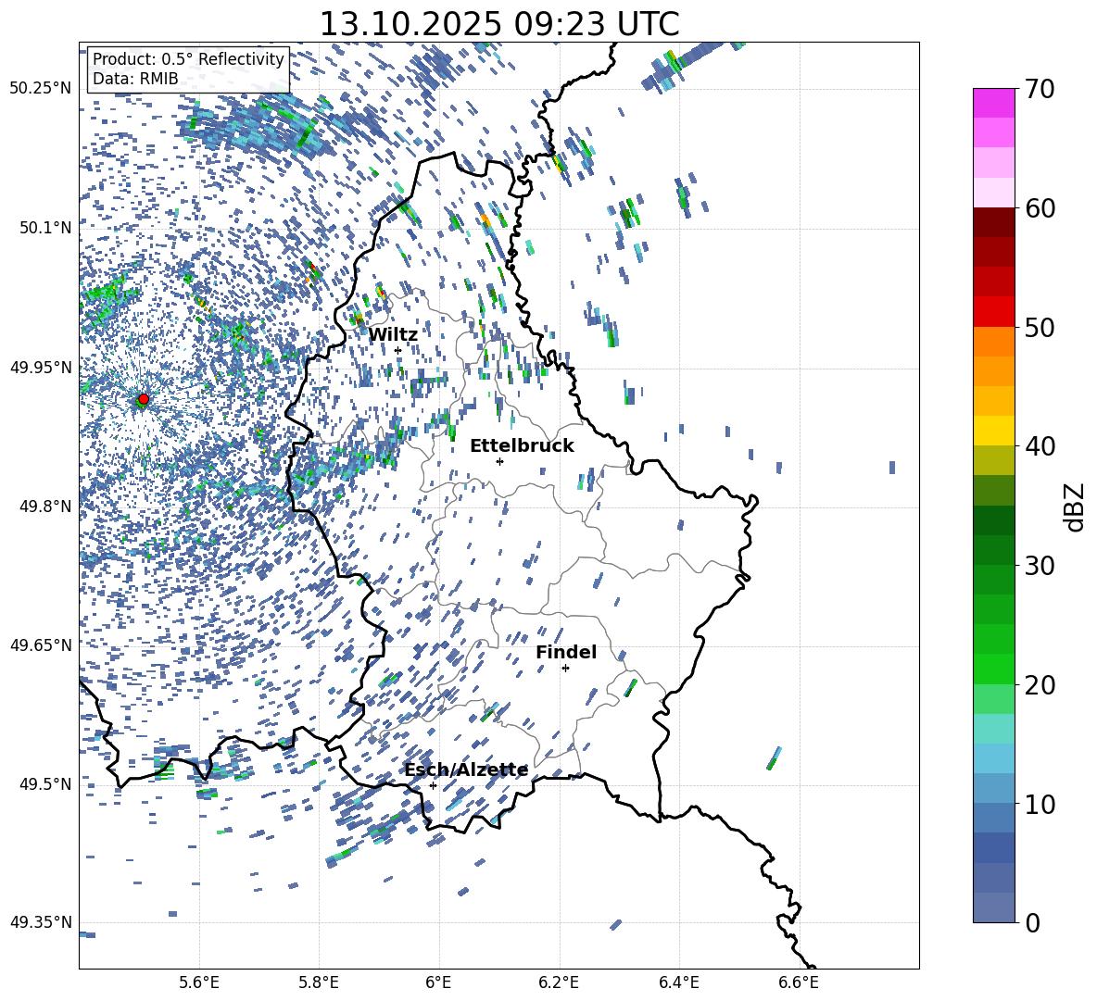Click the Esch/Alzette city label
1097x1001 pixels.
tap(466, 770)
